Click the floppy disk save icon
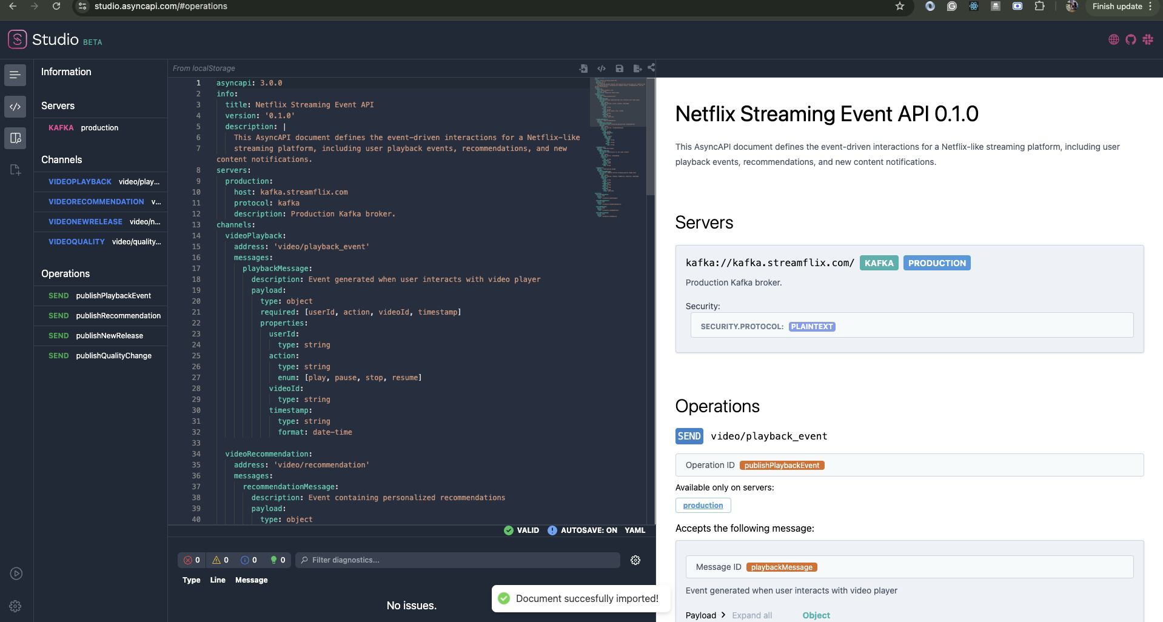The height and width of the screenshot is (622, 1163). tap(619, 69)
